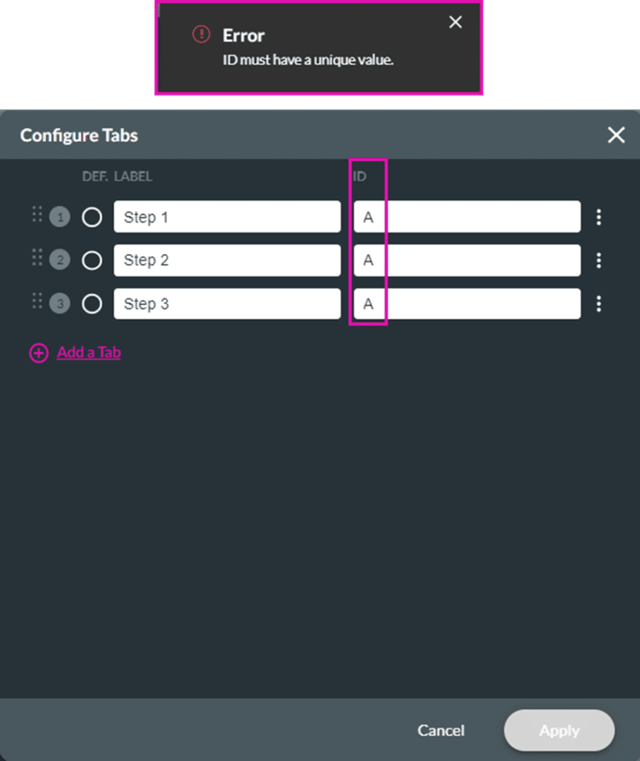The width and height of the screenshot is (640, 761).
Task: Open the three-dot menu for Step 1
Action: point(598,217)
